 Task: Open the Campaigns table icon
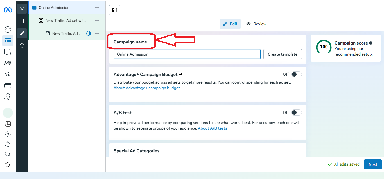coord(8,41)
